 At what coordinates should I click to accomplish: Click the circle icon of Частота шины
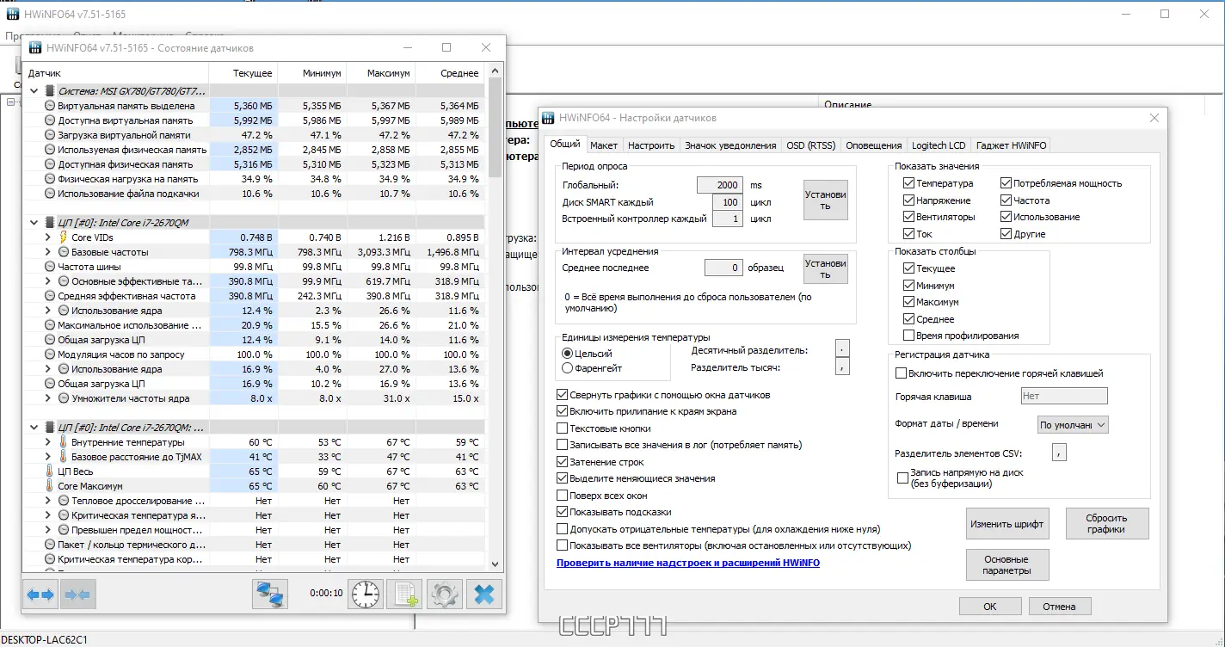tap(50, 267)
